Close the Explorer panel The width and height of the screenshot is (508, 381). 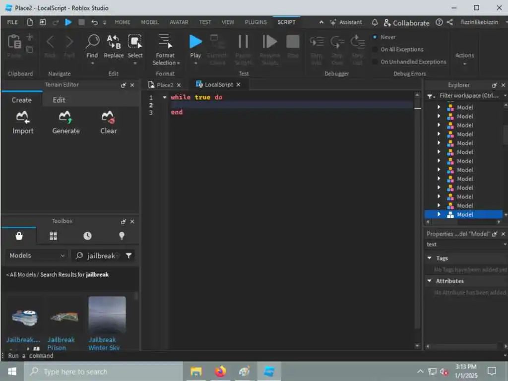tap(503, 85)
